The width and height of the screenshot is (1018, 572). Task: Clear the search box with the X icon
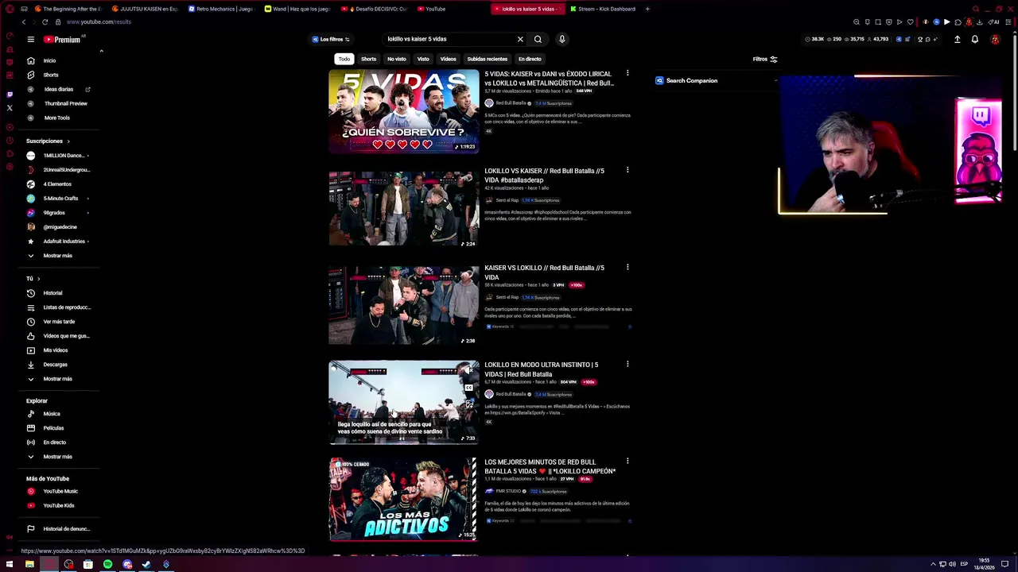click(520, 39)
